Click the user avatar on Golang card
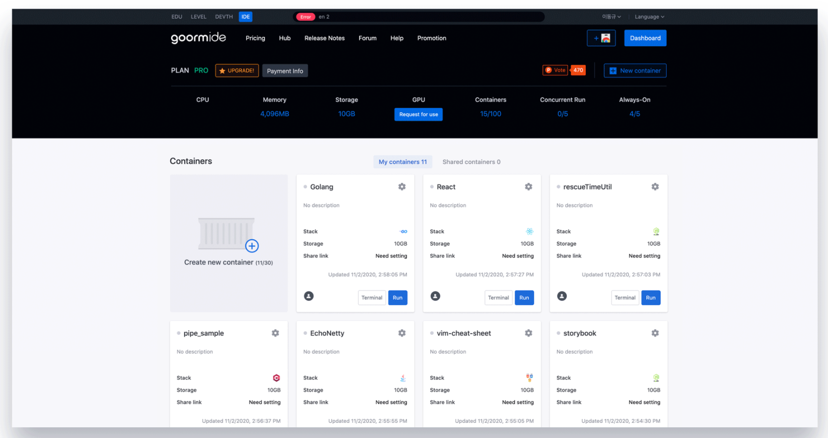 [x=309, y=296]
